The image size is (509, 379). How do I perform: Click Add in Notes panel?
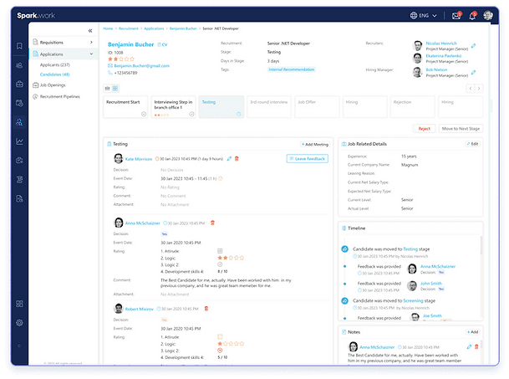473,332
